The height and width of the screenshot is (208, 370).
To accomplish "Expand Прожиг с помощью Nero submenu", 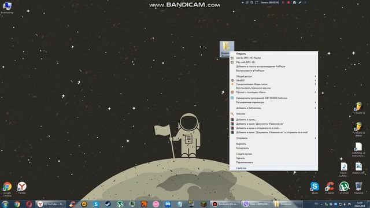I will click(273, 92).
